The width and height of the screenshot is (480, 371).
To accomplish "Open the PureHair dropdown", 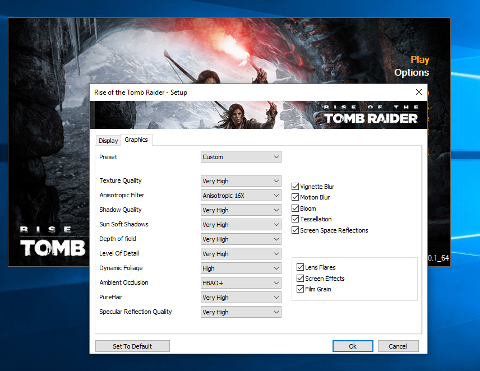I will (241, 298).
